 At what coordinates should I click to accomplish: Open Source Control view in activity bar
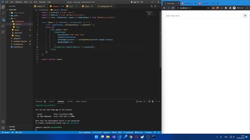3,19
